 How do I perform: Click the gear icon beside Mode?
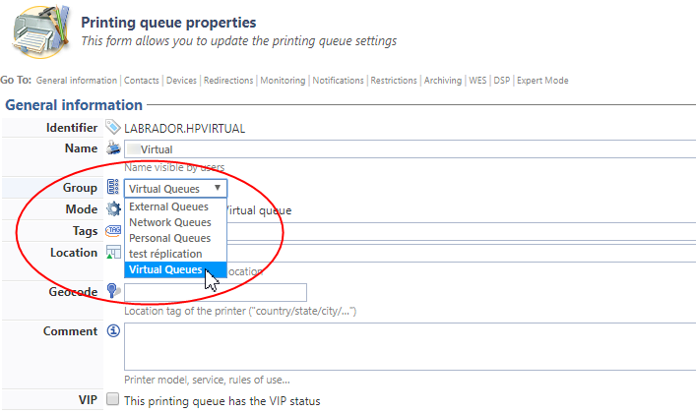(112, 209)
